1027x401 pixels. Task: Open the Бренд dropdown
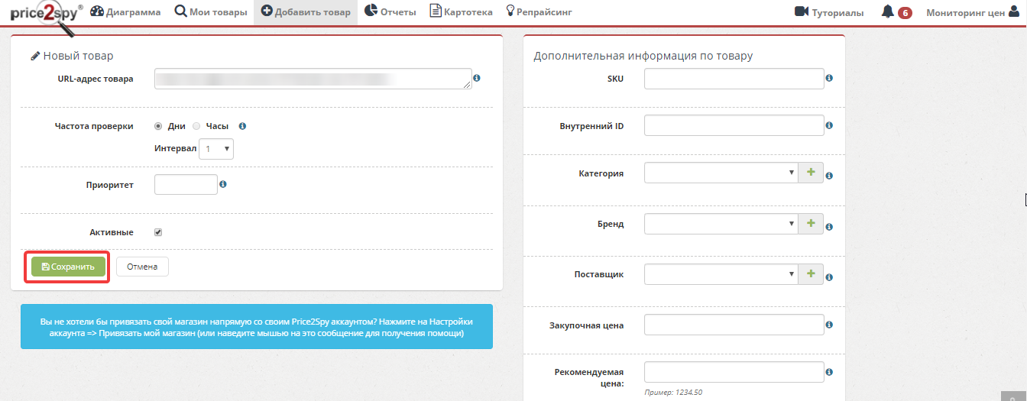point(721,224)
